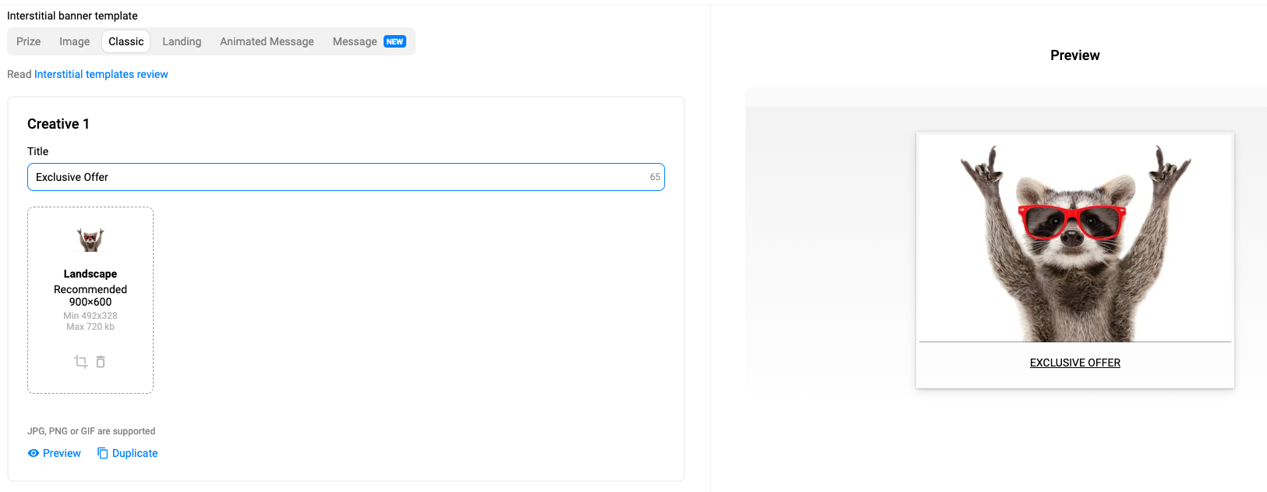Screen dimensions: 1267x492
Task: Choose the Classic template tab
Action: 126,41
